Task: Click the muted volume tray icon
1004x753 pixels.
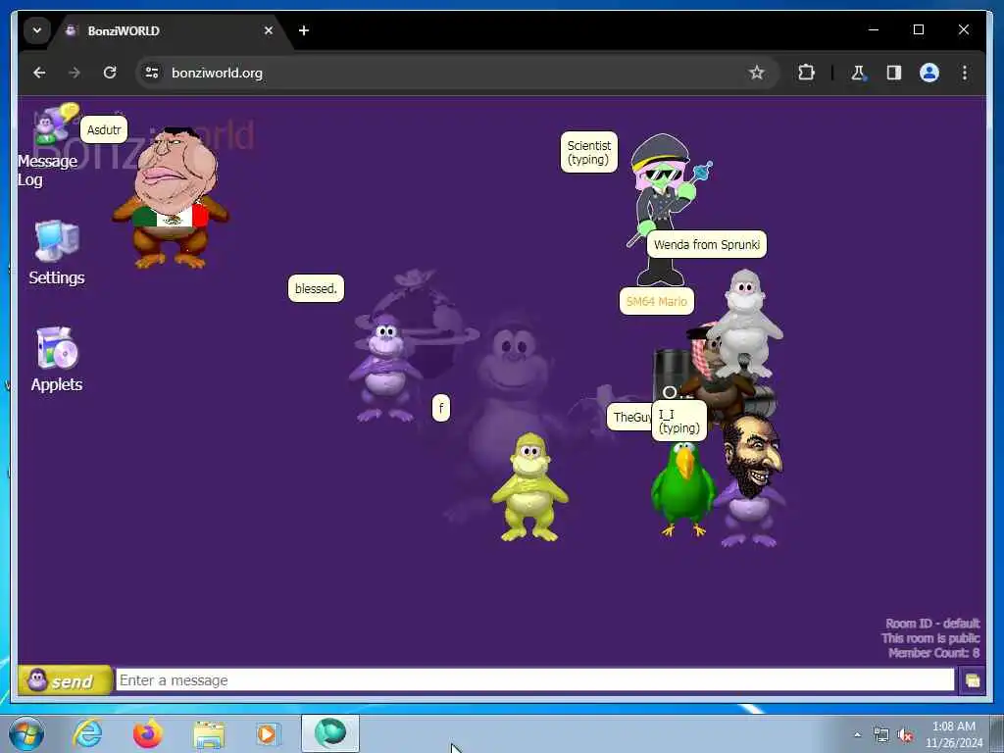Action: point(905,735)
